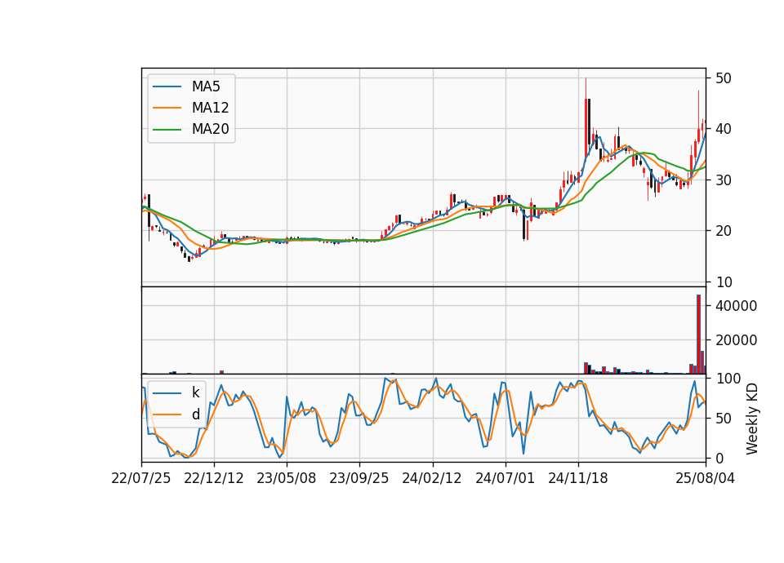The width and height of the screenshot is (784, 563).
Task: Click the MA5 legend label
Action: coord(206,86)
